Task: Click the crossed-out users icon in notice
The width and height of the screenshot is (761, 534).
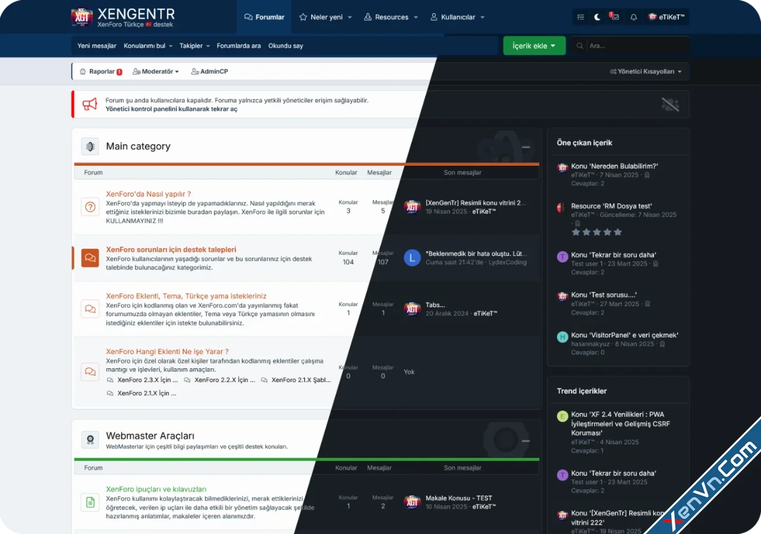Action: coord(670,105)
